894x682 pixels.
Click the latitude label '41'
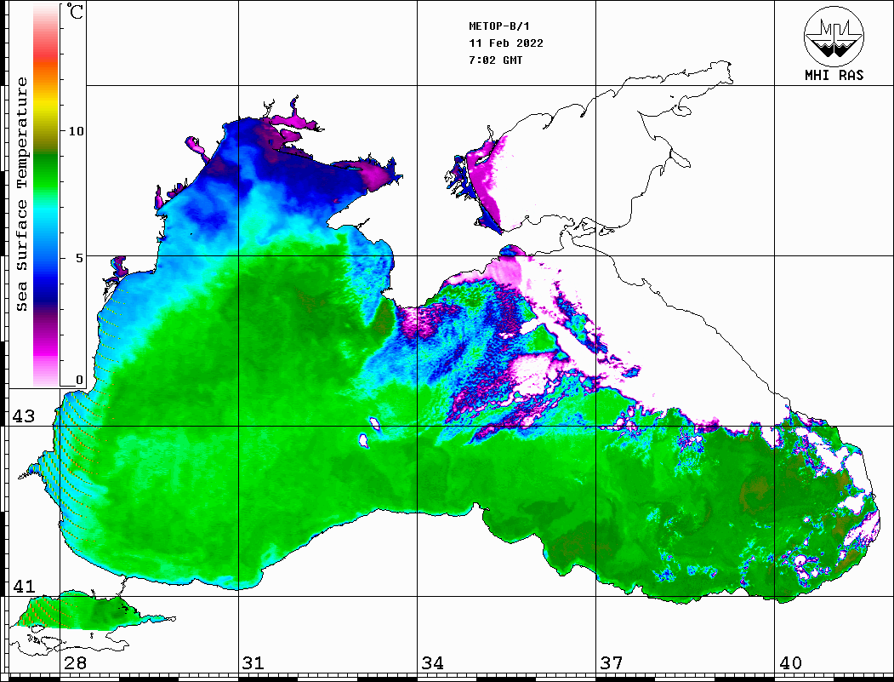click(x=24, y=586)
